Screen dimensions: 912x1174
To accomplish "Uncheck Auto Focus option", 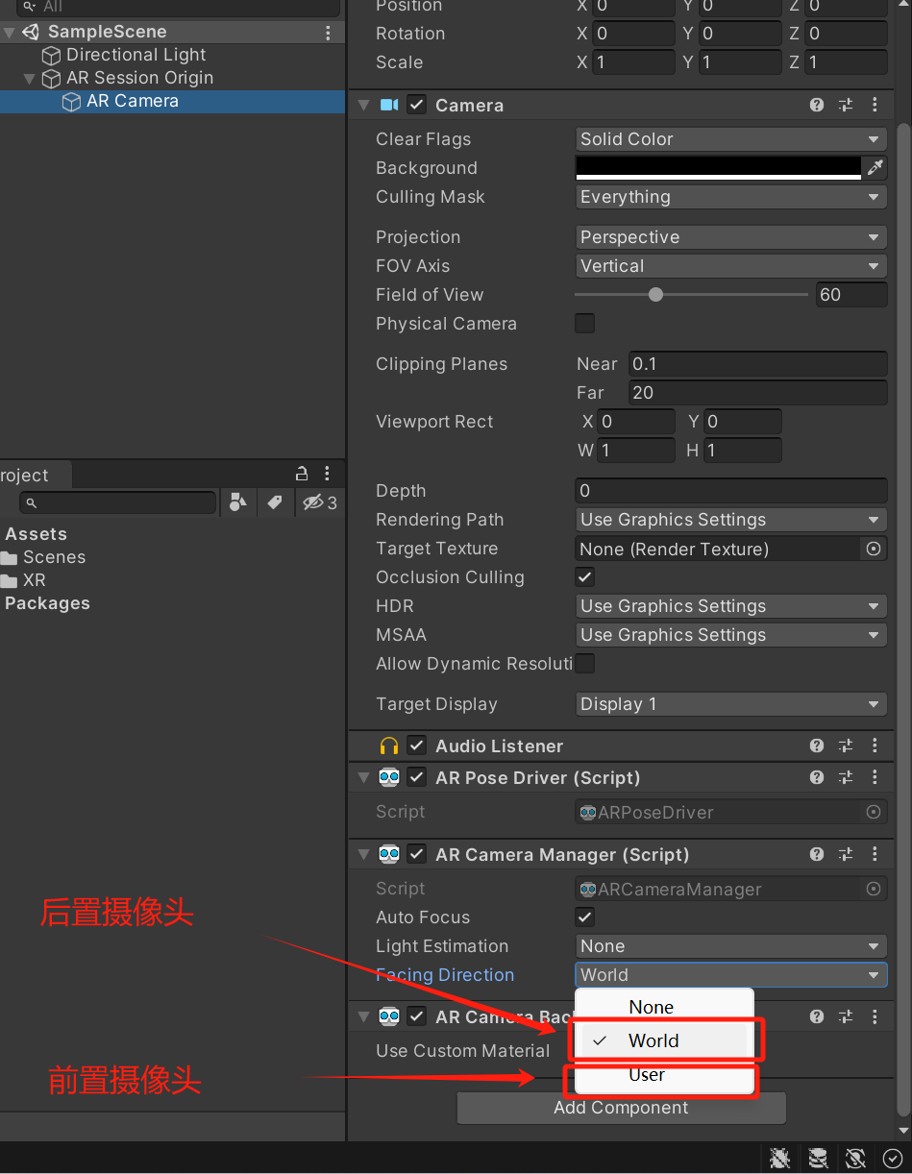I will pos(584,917).
